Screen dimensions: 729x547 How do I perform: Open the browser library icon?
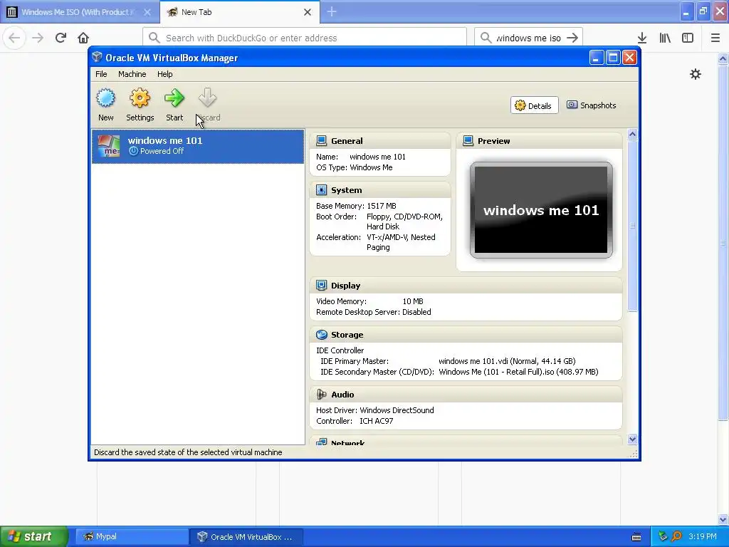(665, 38)
